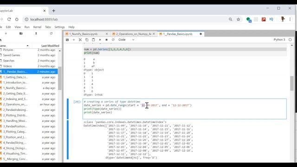Viewport: 297px width, 167px height.
Task: Select the 2_Indexing_and_S notebook file
Action: 29,99
